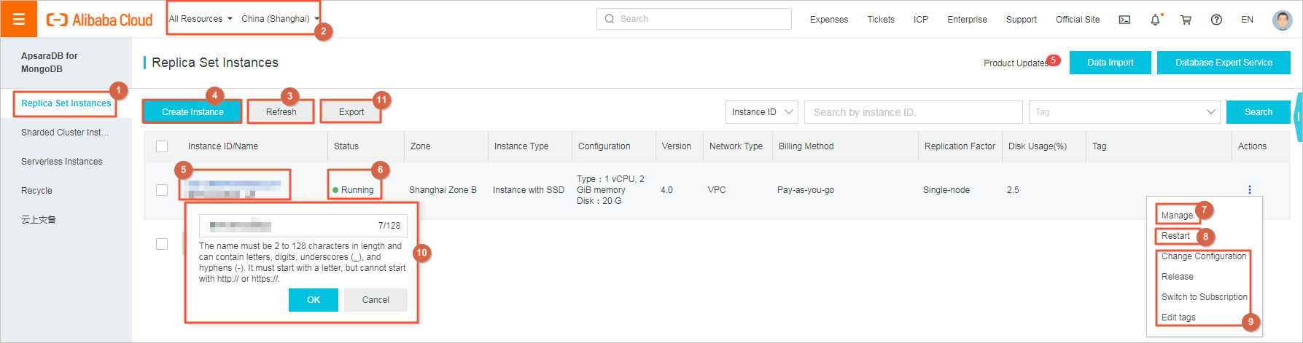Viewport: 1303px width, 343px height.
Task: Confirm the rename with OK
Action: [314, 300]
